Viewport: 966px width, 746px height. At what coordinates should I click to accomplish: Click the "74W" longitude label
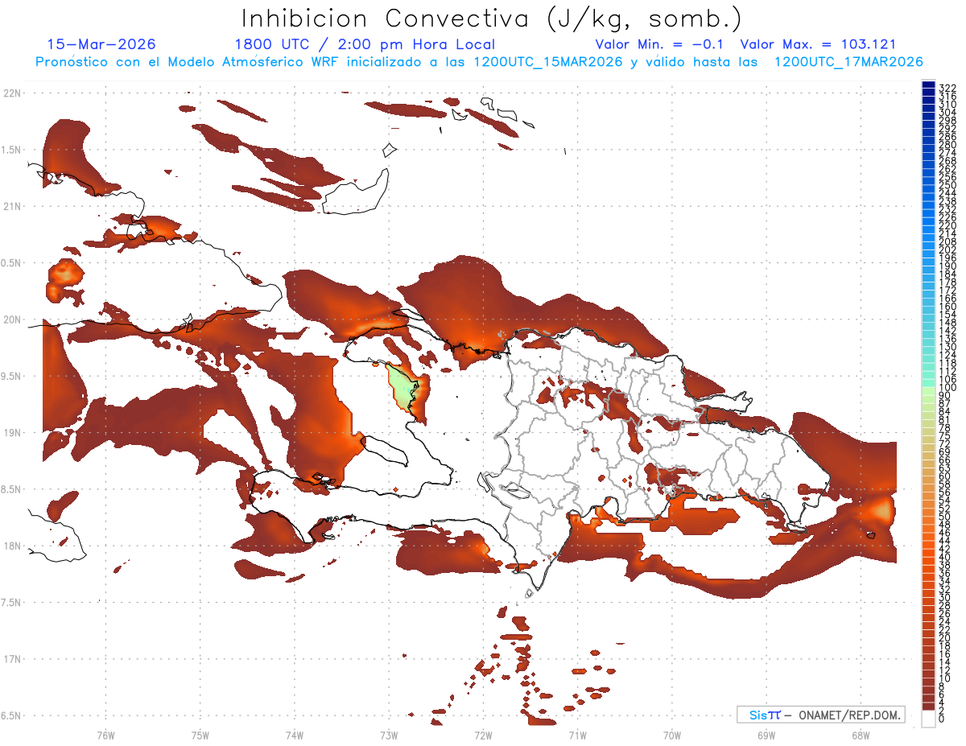coord(295,735)
